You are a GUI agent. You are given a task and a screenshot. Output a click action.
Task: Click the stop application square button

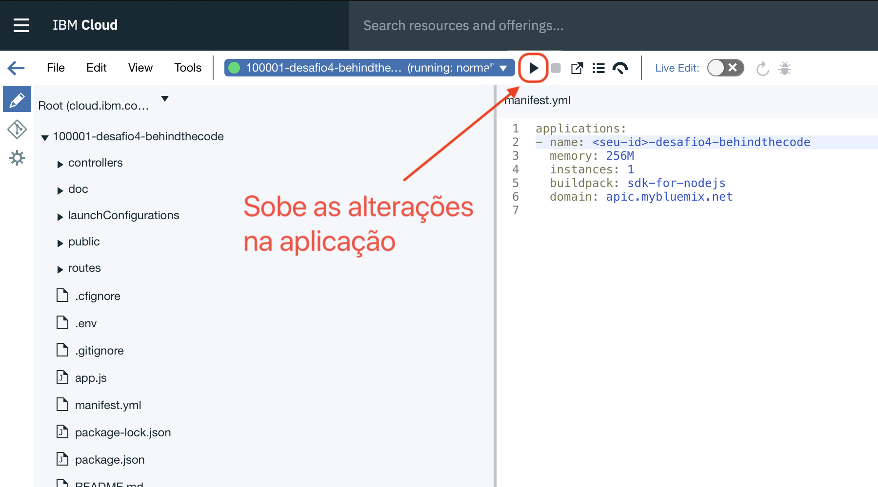tap(556, 68)
